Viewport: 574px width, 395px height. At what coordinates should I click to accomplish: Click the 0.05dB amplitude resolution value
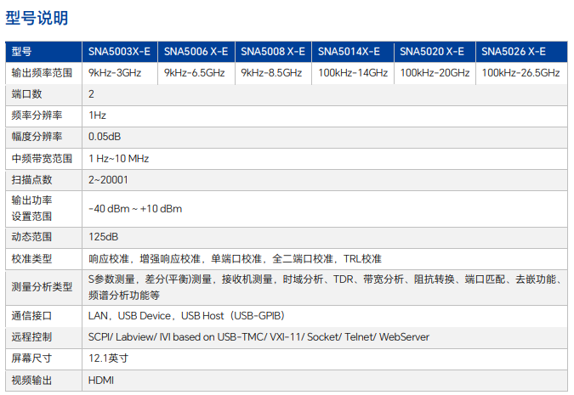(x=105, y=136)
